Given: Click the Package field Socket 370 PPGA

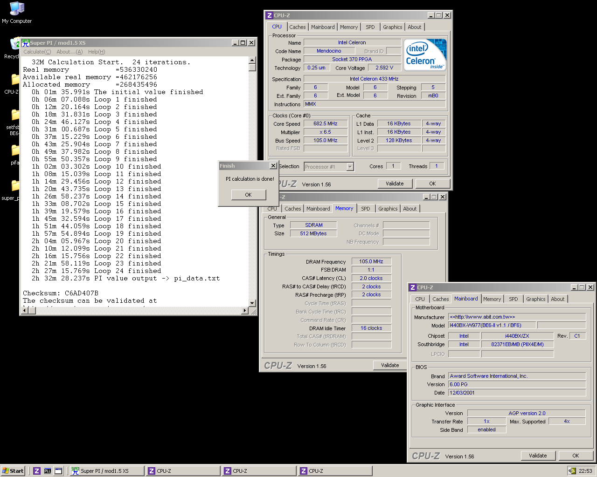Looking at the screenshot, I should (352, 59).
